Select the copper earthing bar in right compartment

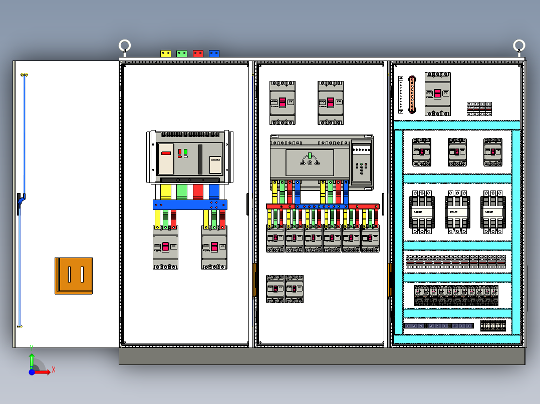click(x=412, y=94)
